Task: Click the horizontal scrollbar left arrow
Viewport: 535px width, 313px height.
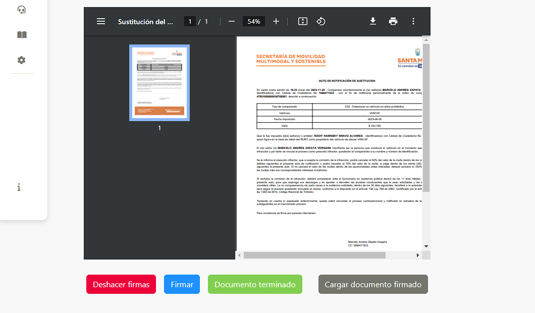Action: (x=240, y=255)
